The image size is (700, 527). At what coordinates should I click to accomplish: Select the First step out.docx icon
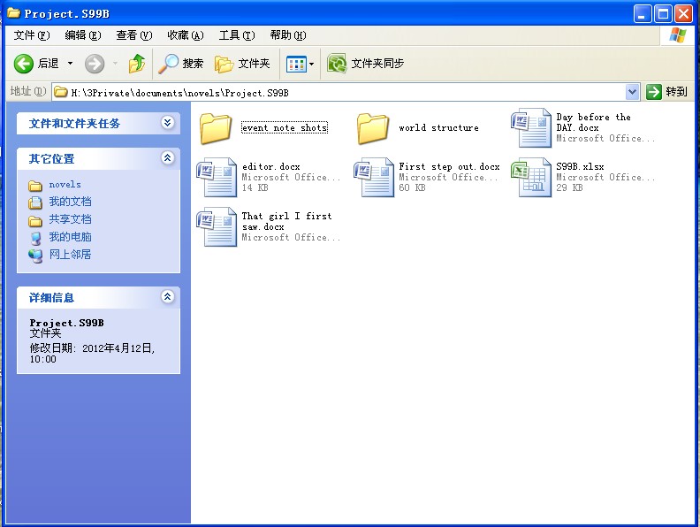(x=374, y=178)
